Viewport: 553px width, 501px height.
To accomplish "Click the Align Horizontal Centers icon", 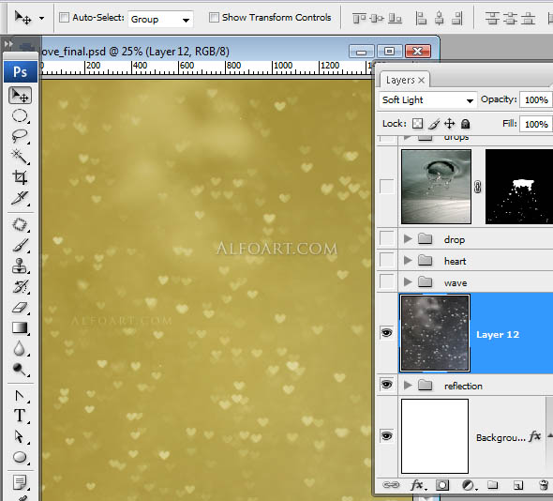I will pyautogui.click(x=439, y=18).
